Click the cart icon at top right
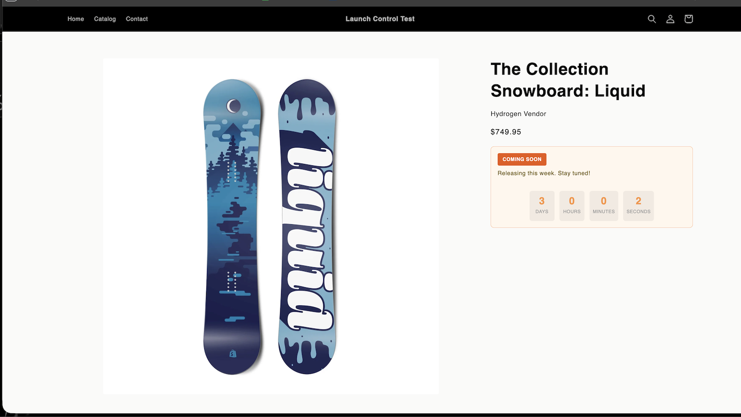741x417 pixels. tap(688, 19)
